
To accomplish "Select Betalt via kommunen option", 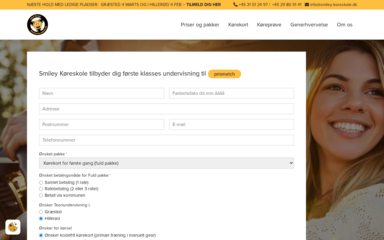I will pos(41,196).
